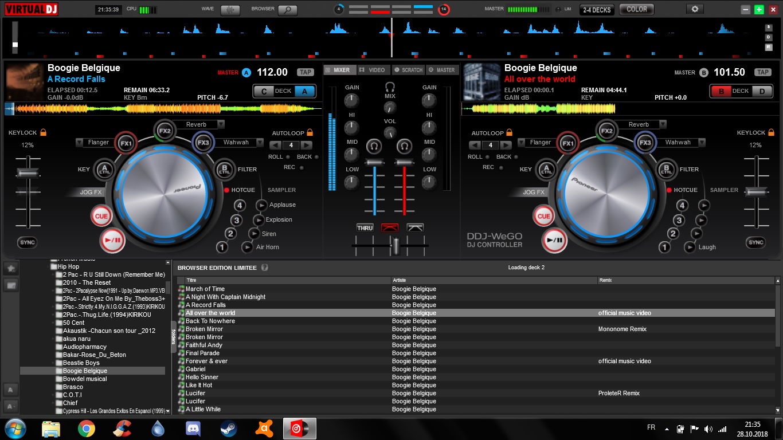Click right deck SYNC button

(756, 242)
